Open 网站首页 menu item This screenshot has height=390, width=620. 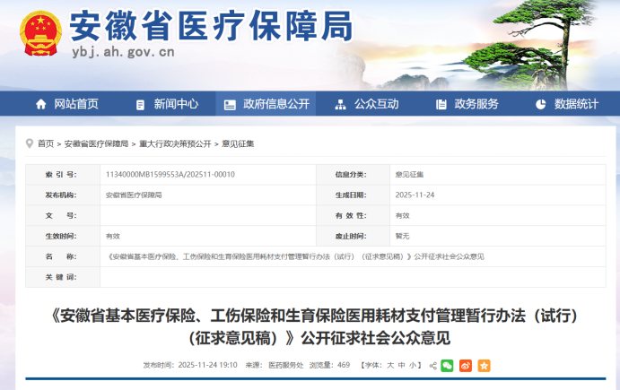(x=76, y=104)
